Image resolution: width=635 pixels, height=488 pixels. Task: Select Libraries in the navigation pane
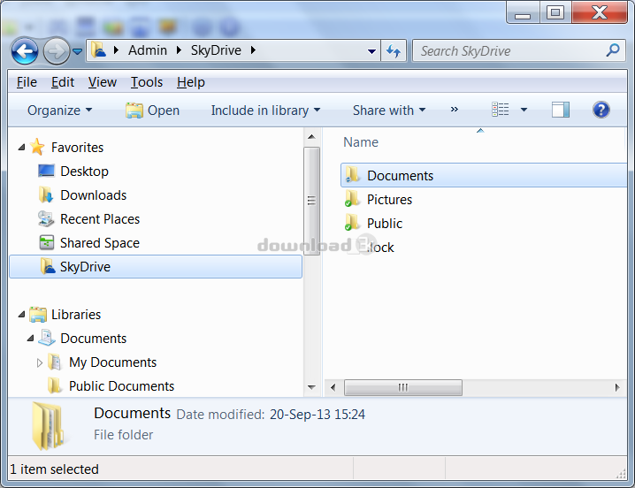(x=76, y=315)
